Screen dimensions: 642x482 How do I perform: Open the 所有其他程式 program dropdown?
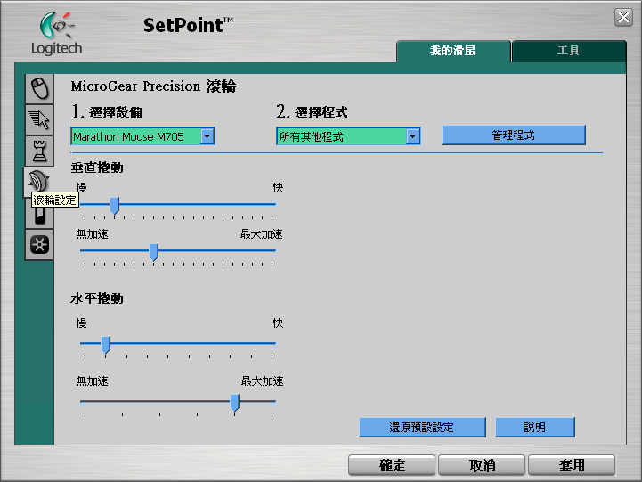(x=348, y=136)
